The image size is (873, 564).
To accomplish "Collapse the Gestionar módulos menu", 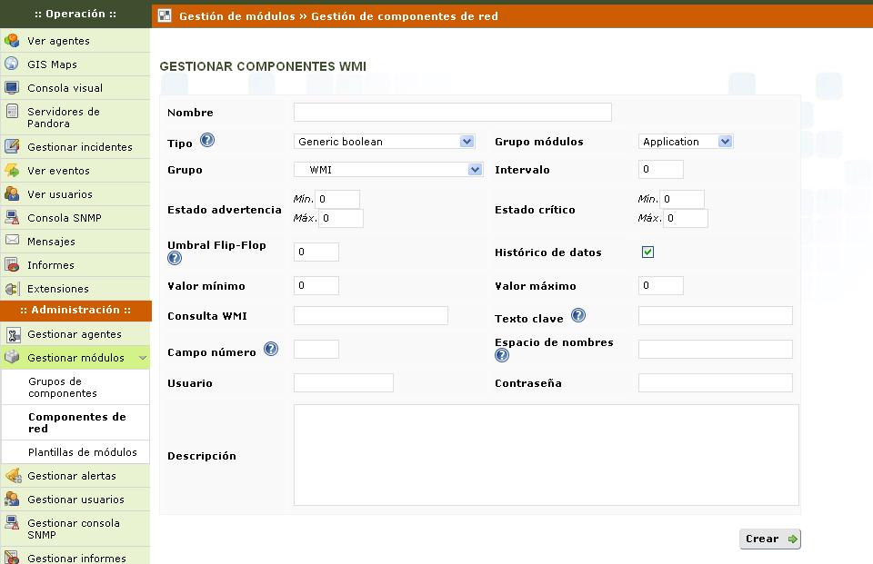I will 142,358.
